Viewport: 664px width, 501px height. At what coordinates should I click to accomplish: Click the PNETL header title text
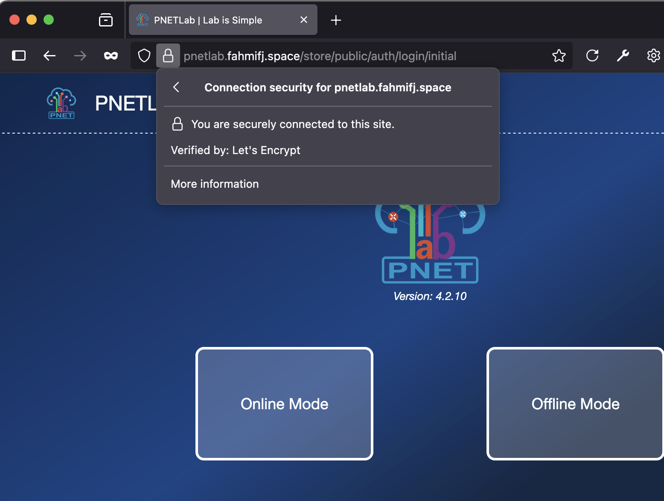(125, 103)
